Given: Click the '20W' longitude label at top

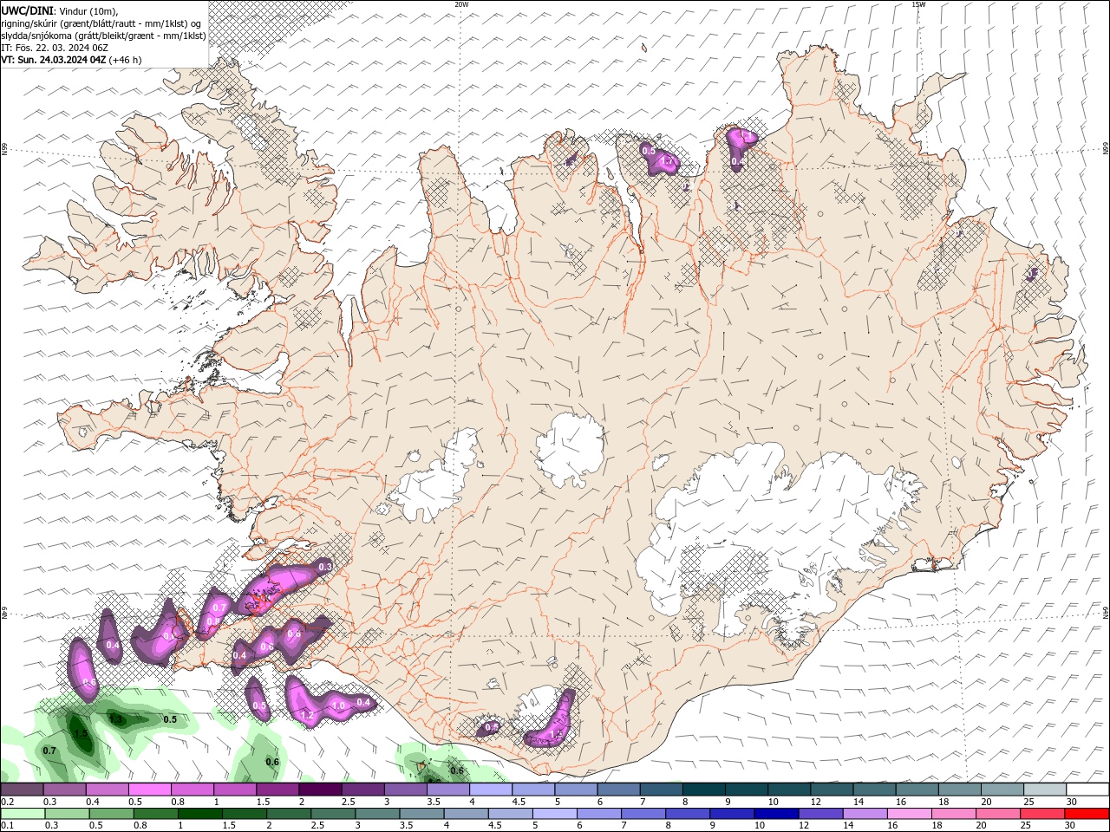Looking at the screenshot, I should [461, 4].
